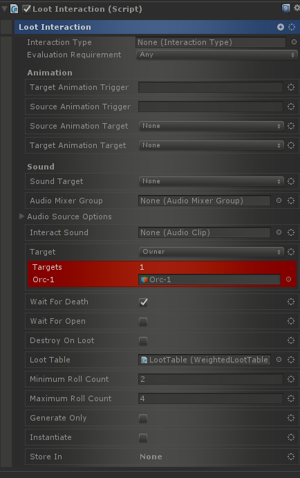Click the Target Animation Trigger text field
The height and width of the screenshot is (478, 300).
click(x=210, y=87)
